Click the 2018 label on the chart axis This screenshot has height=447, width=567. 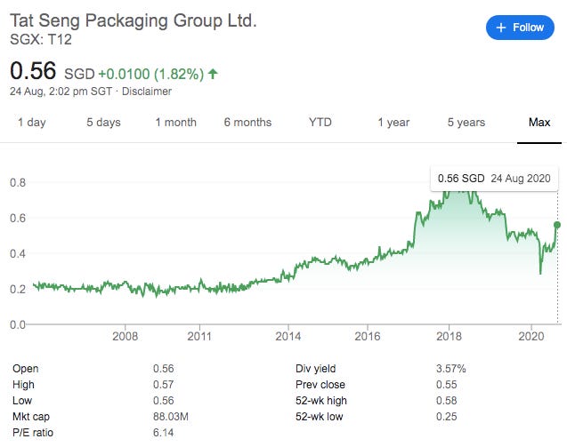(450, 337)
